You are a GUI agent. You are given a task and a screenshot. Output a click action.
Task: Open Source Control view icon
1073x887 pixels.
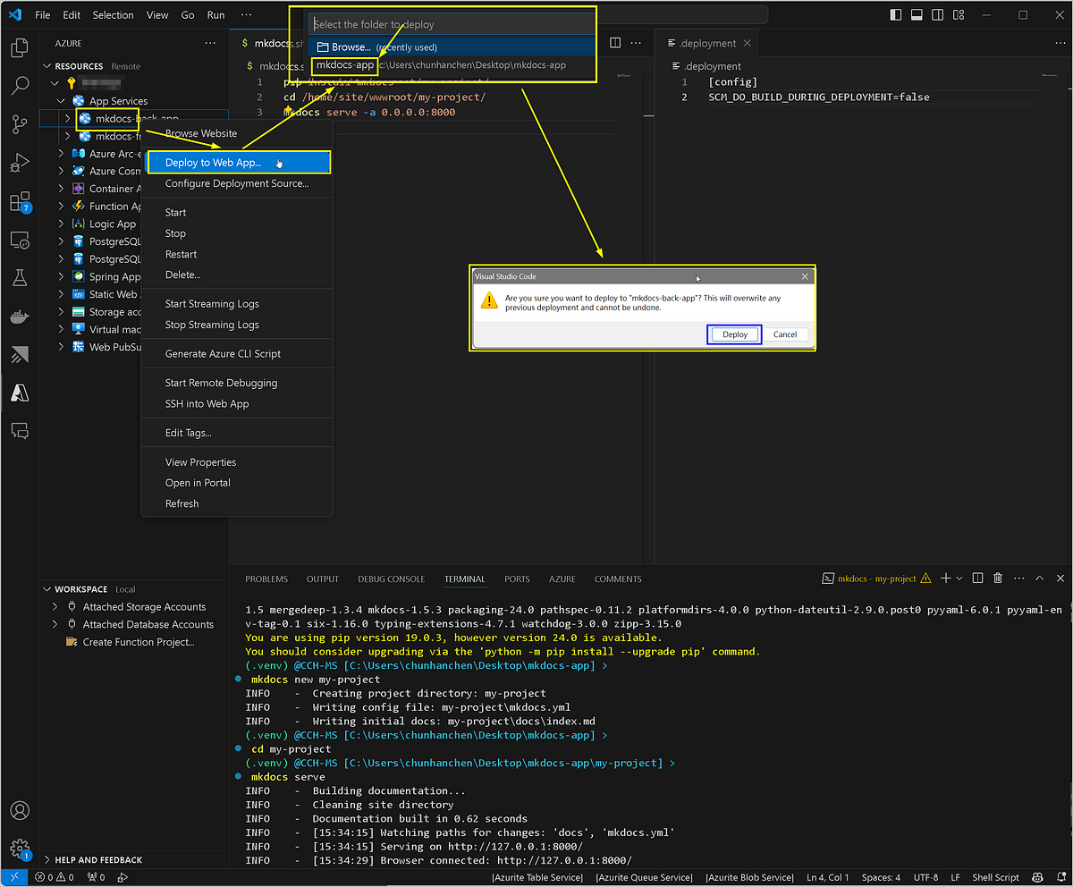coord(20,124)
